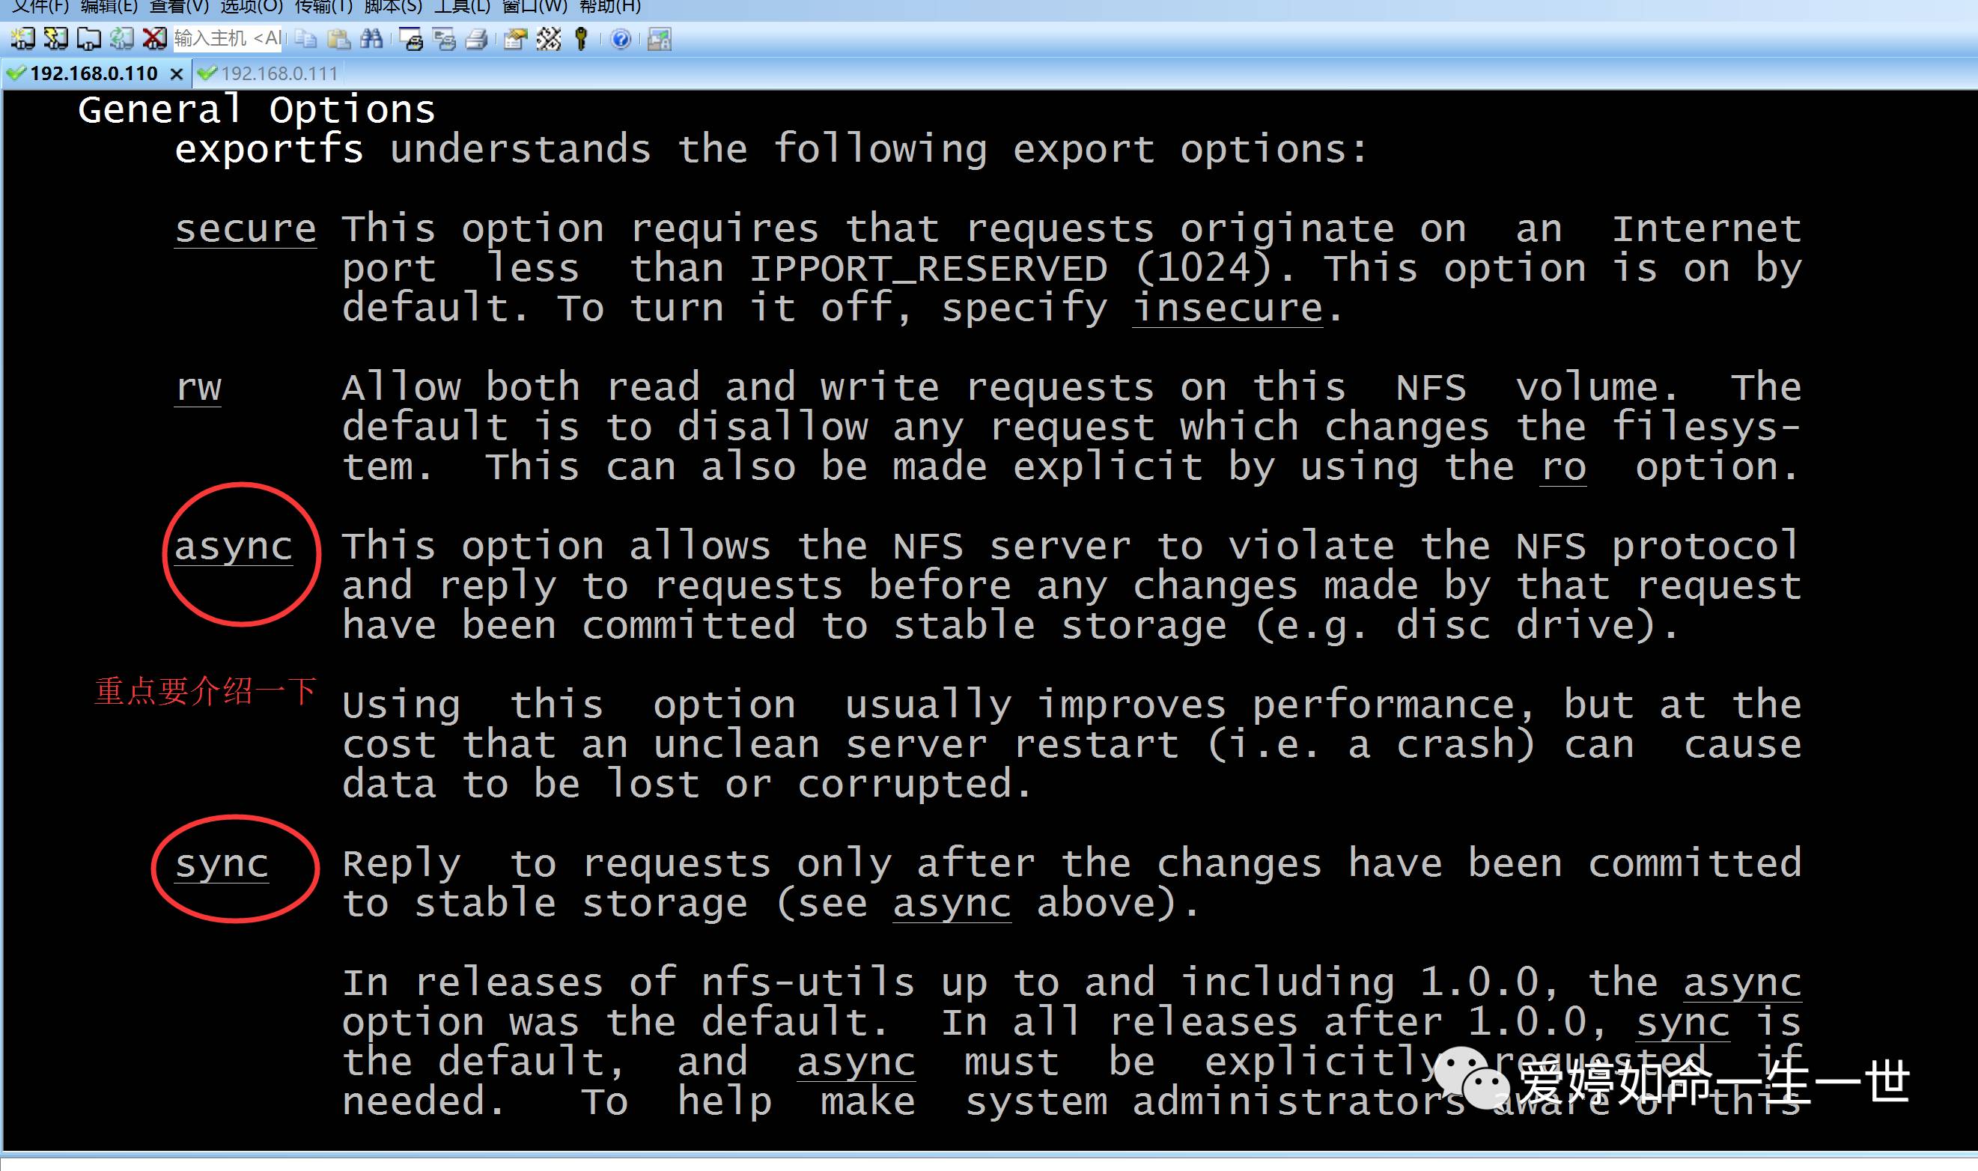Viewport: 1978px width, 1171px height.
Task: Click the Keymap Editor icon
Action: click(x=548, y=38)
